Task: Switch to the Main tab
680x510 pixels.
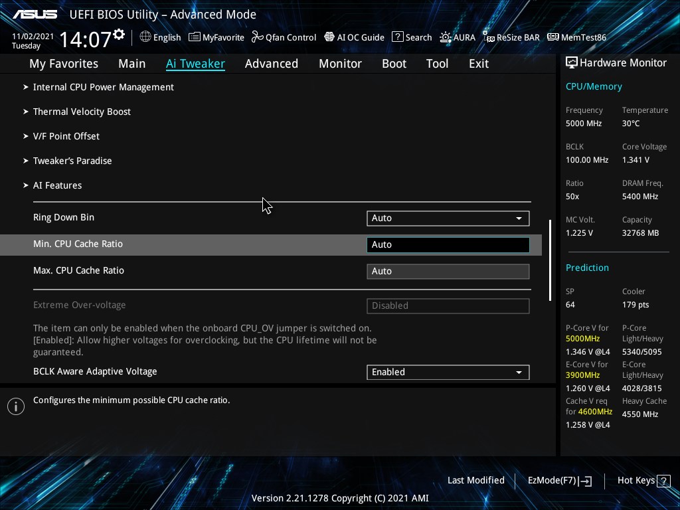Action: [x=132, y=64]
